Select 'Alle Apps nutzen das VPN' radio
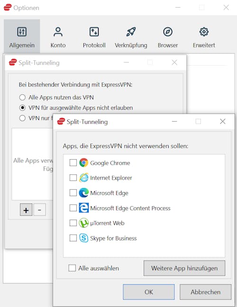Screen dimensions: 237x307 click(22, 97)
